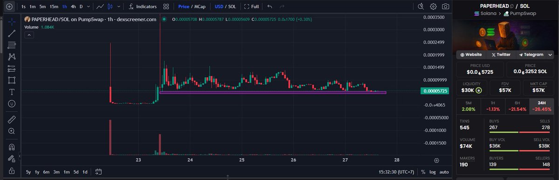
Task: Click the current price label 0.00005725
Action: pos(435,91)
